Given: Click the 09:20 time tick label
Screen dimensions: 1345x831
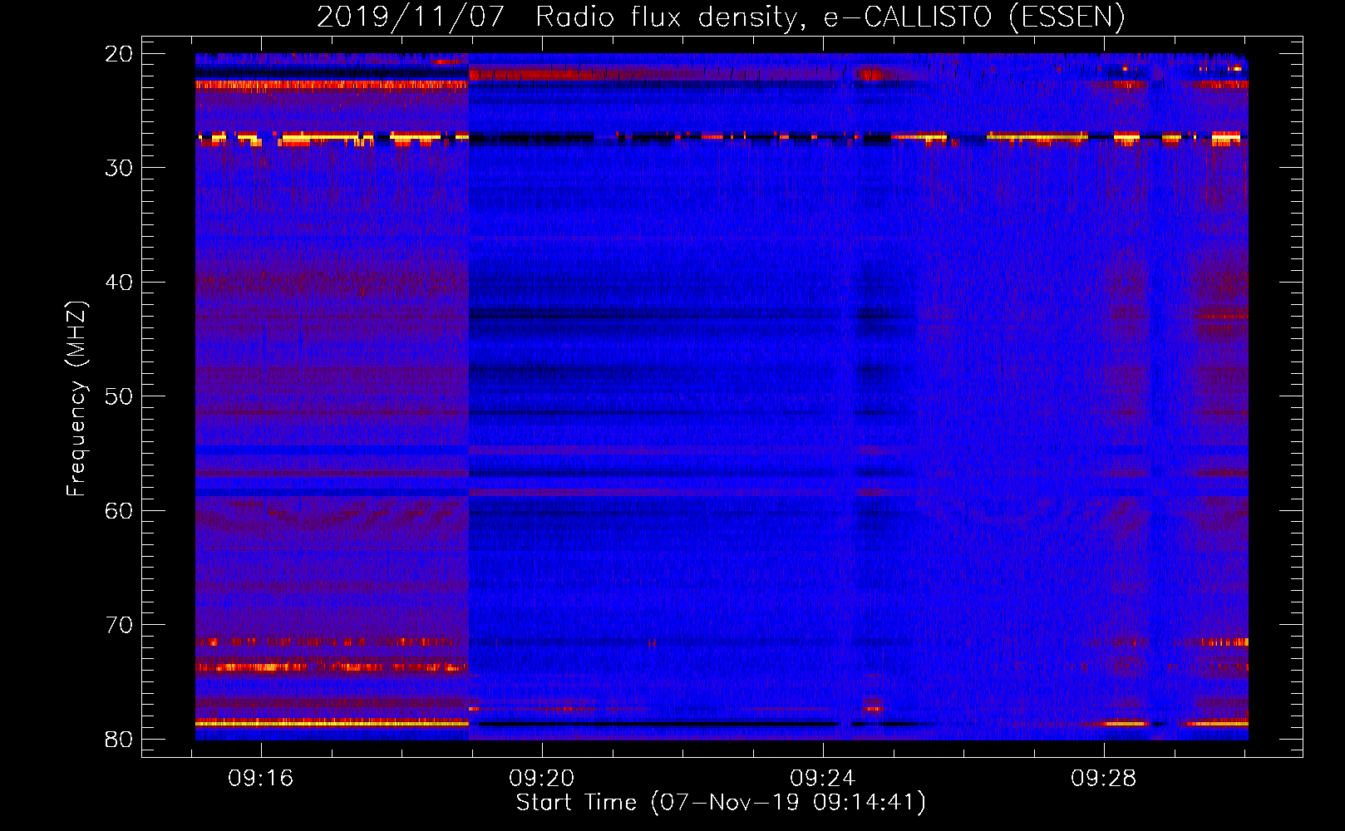Looking at the screenshot, I should 542,779.
